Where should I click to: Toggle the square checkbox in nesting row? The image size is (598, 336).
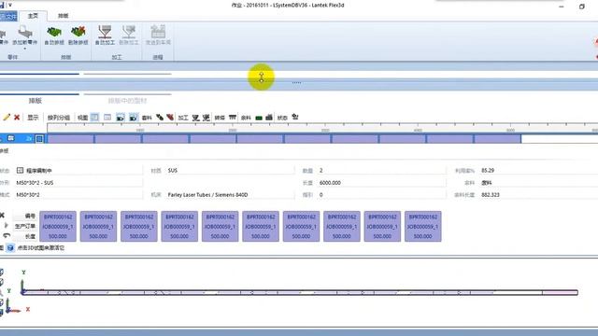pyautogui.click(x=39, y=139)
